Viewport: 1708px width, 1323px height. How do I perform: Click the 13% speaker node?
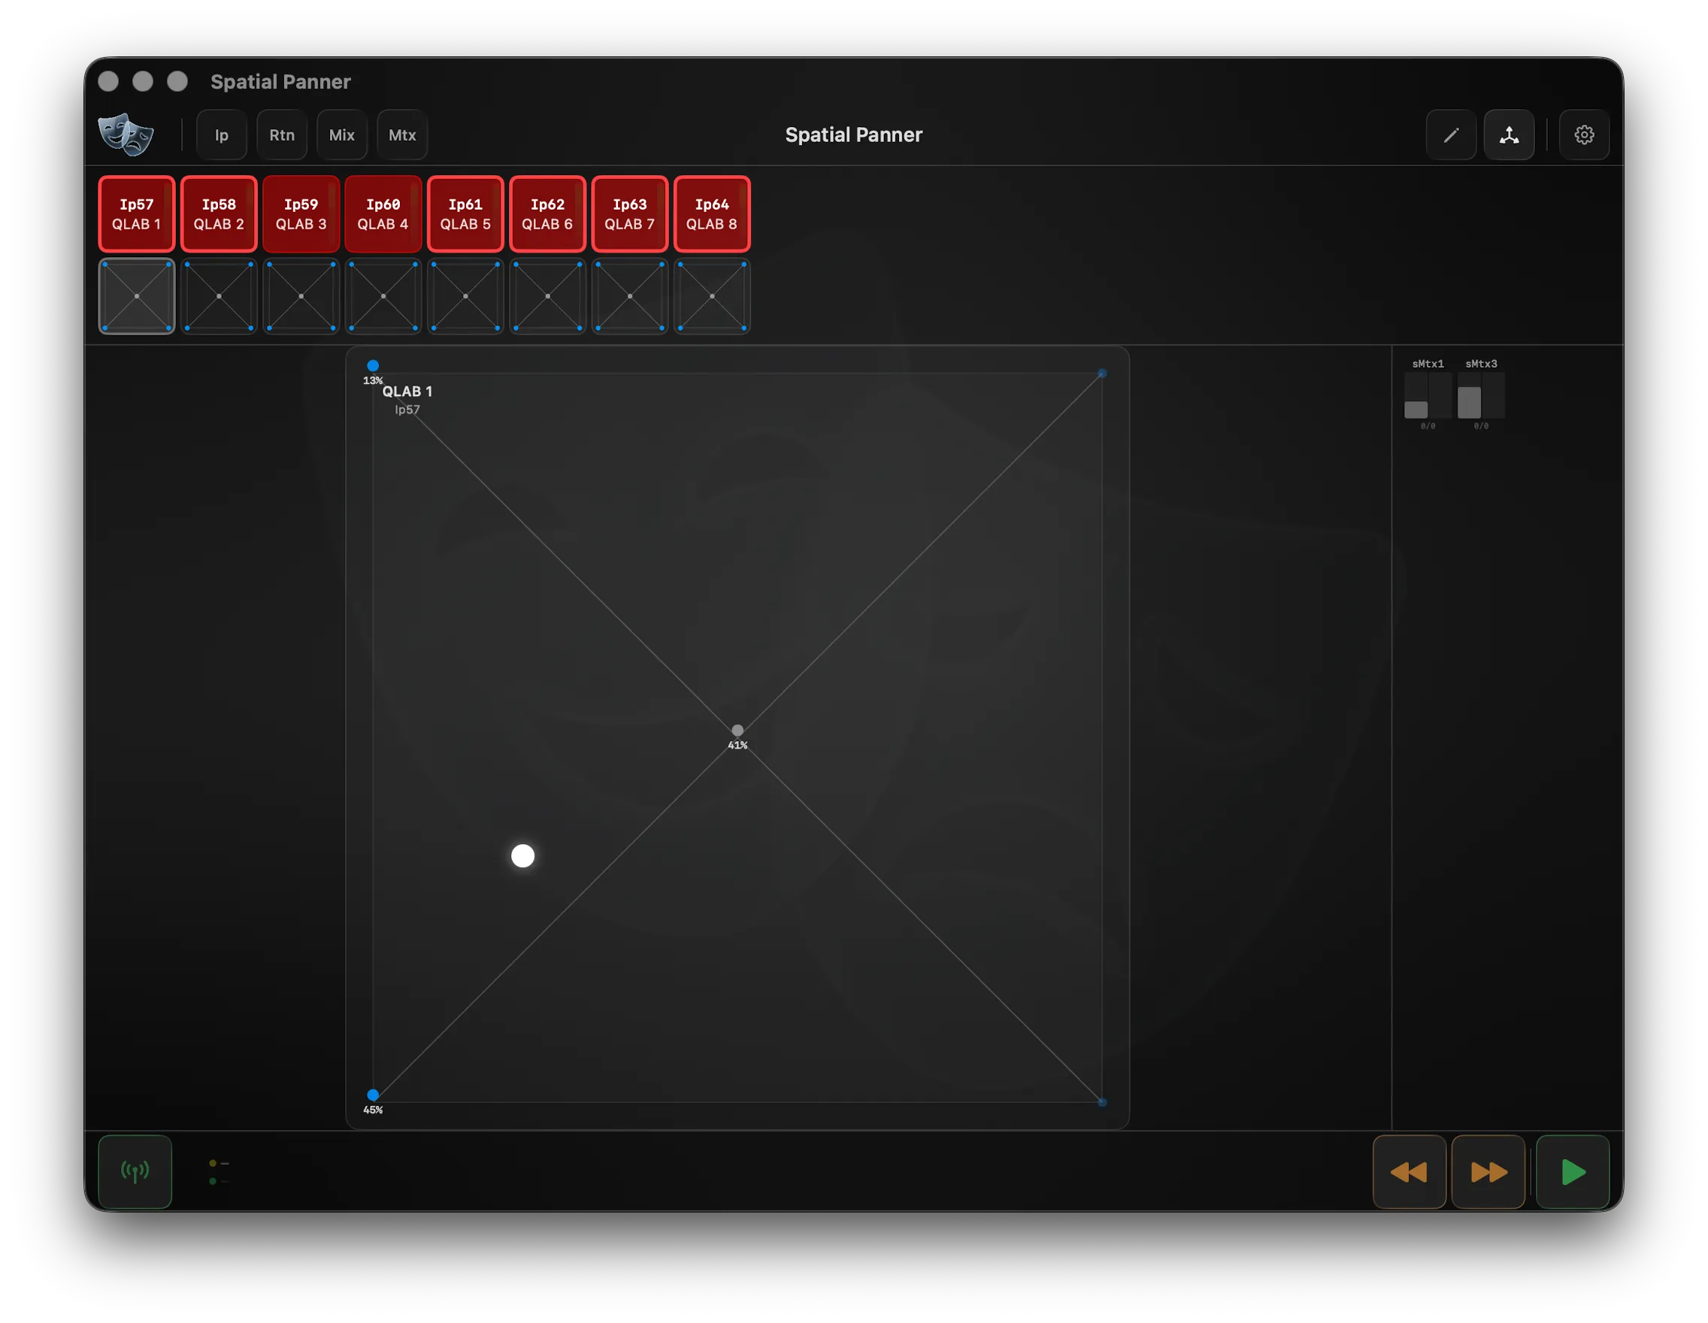pyautogui.click(x=373, y=365)
